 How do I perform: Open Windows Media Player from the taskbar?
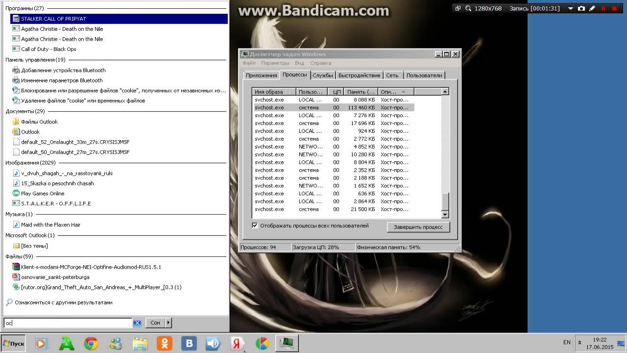pos(42,344)
